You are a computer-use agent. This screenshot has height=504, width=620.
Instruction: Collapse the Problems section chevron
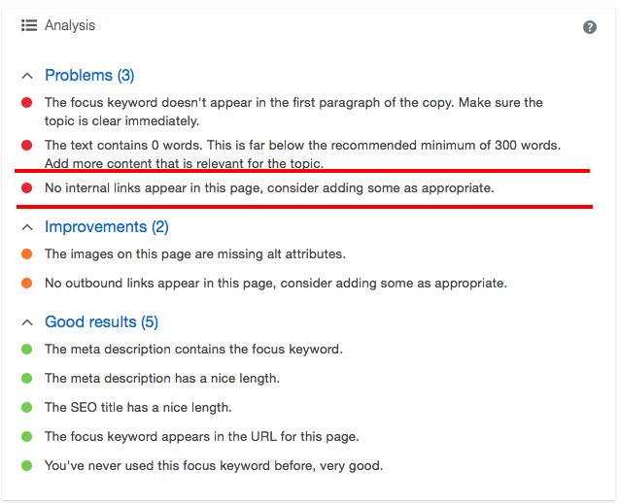coord(26,76)
